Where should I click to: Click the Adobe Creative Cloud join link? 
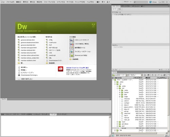click(78, 68)
